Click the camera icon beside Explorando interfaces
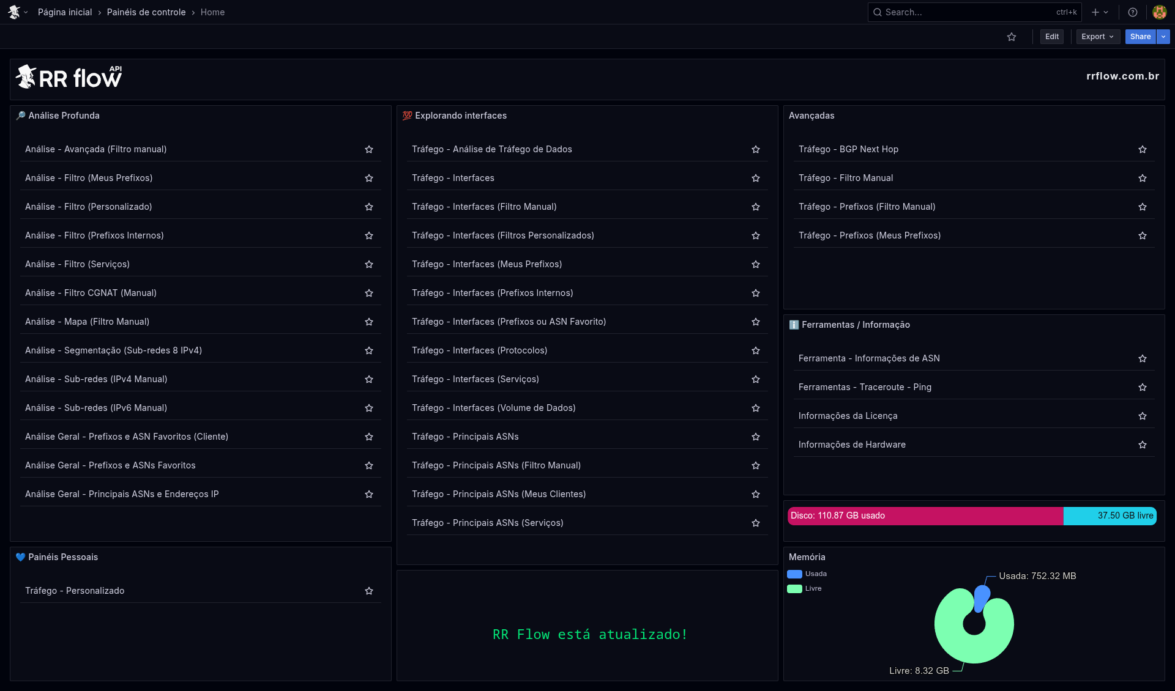The height and width of the screenshot is (691, 1175). pos(407,116)
